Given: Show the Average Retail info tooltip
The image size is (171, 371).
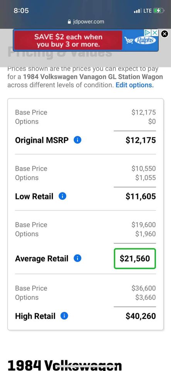Looking at the screenshot, I should tap(78, 259).
